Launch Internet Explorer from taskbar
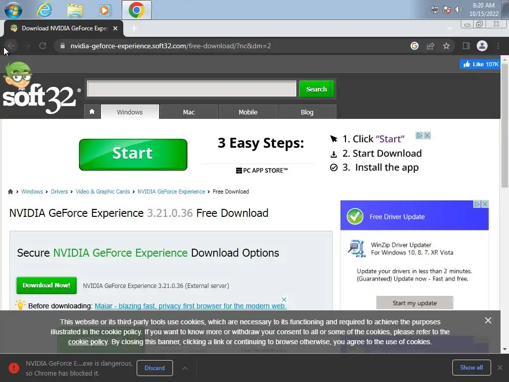The image size is (509, 382). point(44,10)
